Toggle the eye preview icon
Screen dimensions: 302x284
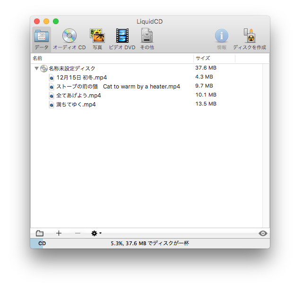click(x=263, y=233)
